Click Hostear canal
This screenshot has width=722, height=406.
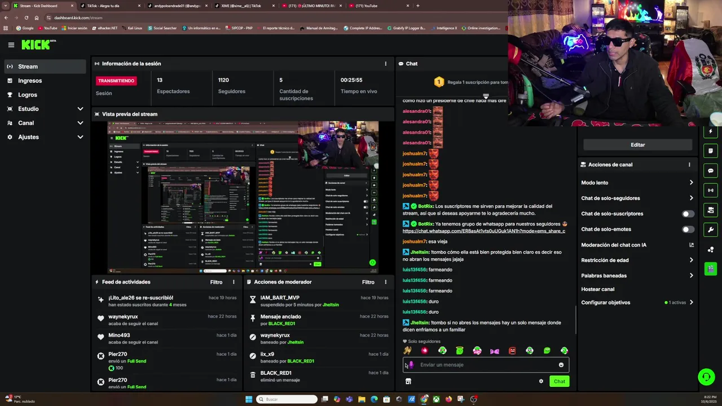[x=598, y=289]
